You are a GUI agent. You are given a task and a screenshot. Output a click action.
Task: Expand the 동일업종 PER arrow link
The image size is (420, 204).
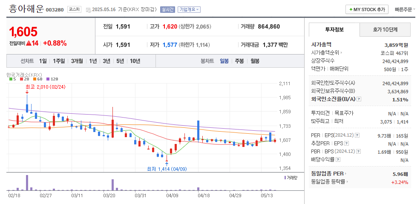(329, 174)
